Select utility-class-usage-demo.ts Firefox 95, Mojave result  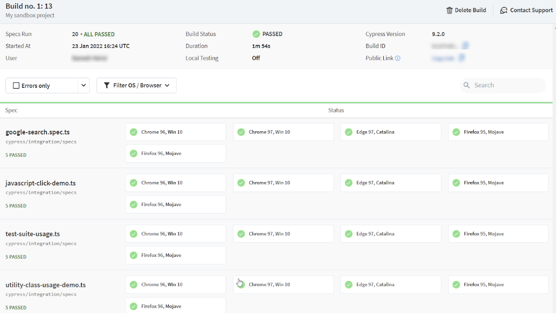coord(498,285)
